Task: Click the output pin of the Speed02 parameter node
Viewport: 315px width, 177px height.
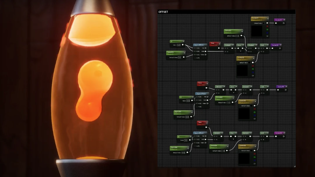Action: click(183, 57)
